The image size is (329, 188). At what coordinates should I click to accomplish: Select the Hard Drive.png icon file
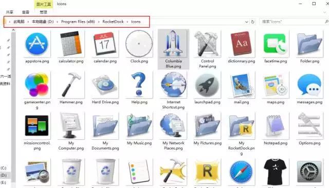[x=105, y=88]
